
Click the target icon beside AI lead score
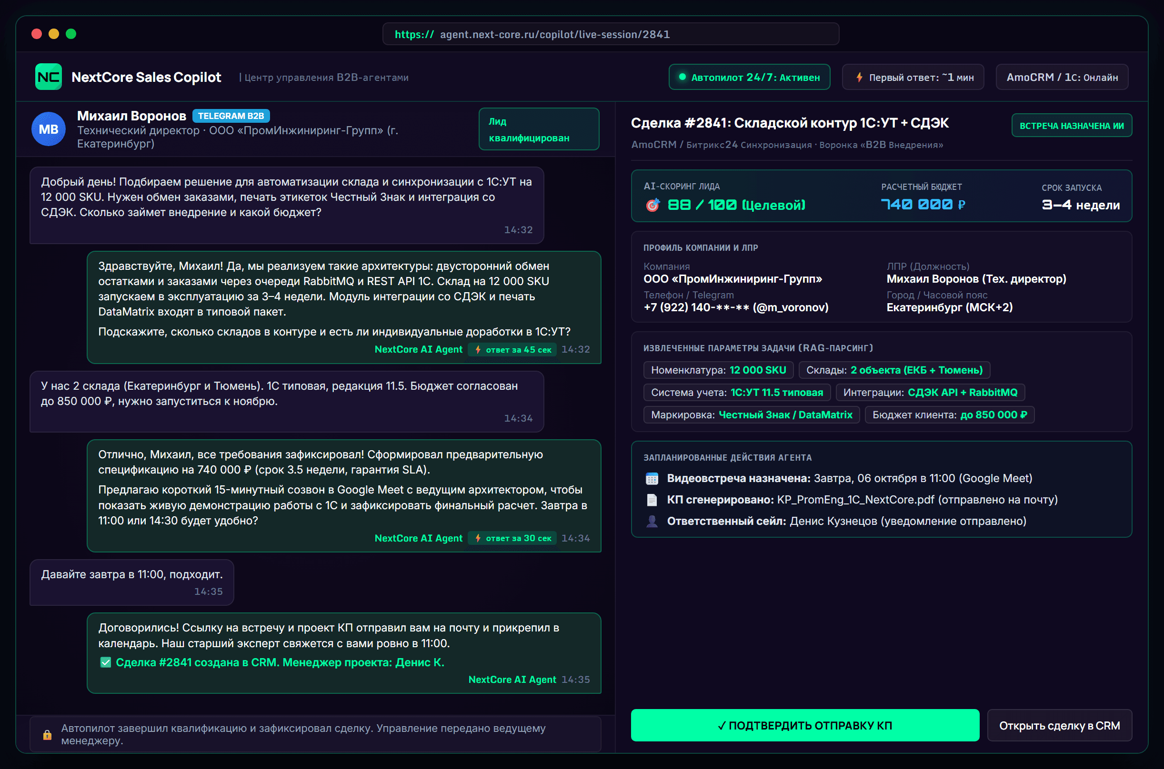pos(652,205)
